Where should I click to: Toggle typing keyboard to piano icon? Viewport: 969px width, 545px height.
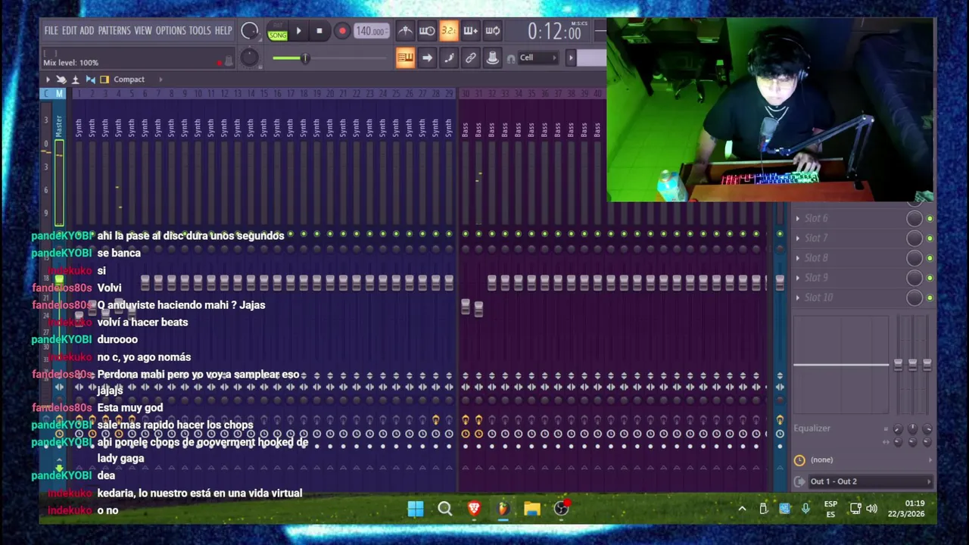click(x=405, y=58)
